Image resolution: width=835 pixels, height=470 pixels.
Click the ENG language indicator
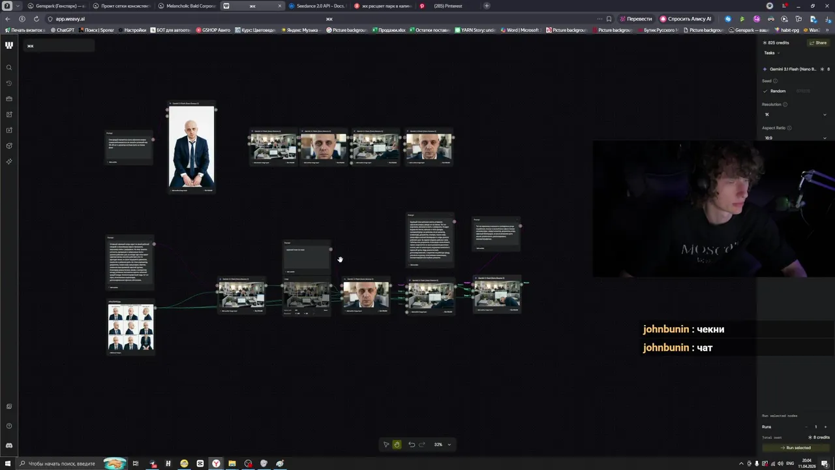790,463
